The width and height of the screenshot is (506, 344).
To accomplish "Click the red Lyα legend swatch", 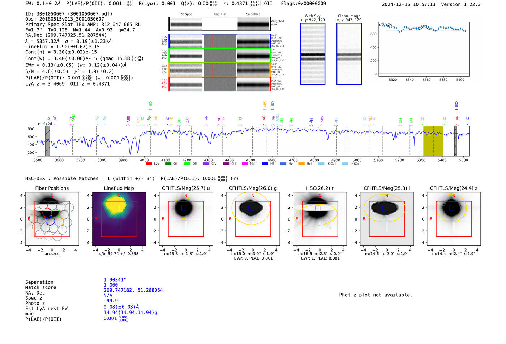I will point(149,164).
